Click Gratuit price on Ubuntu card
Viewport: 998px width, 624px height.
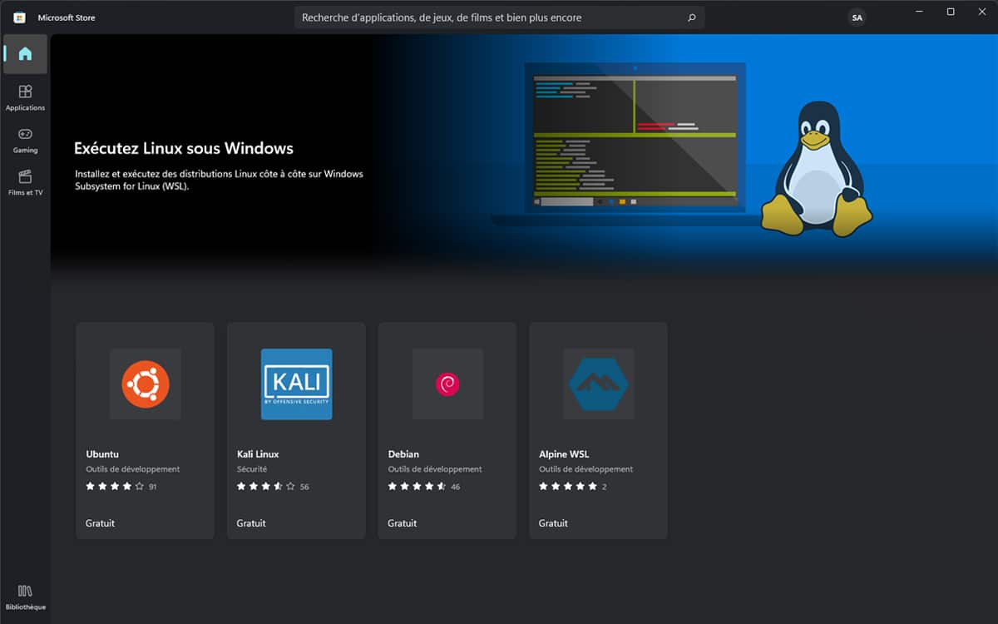click(100, 523)
